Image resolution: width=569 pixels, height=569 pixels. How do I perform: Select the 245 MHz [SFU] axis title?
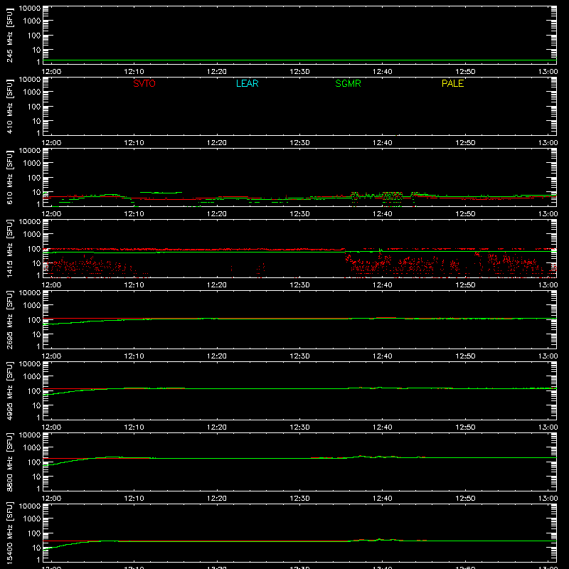[9, 36]
